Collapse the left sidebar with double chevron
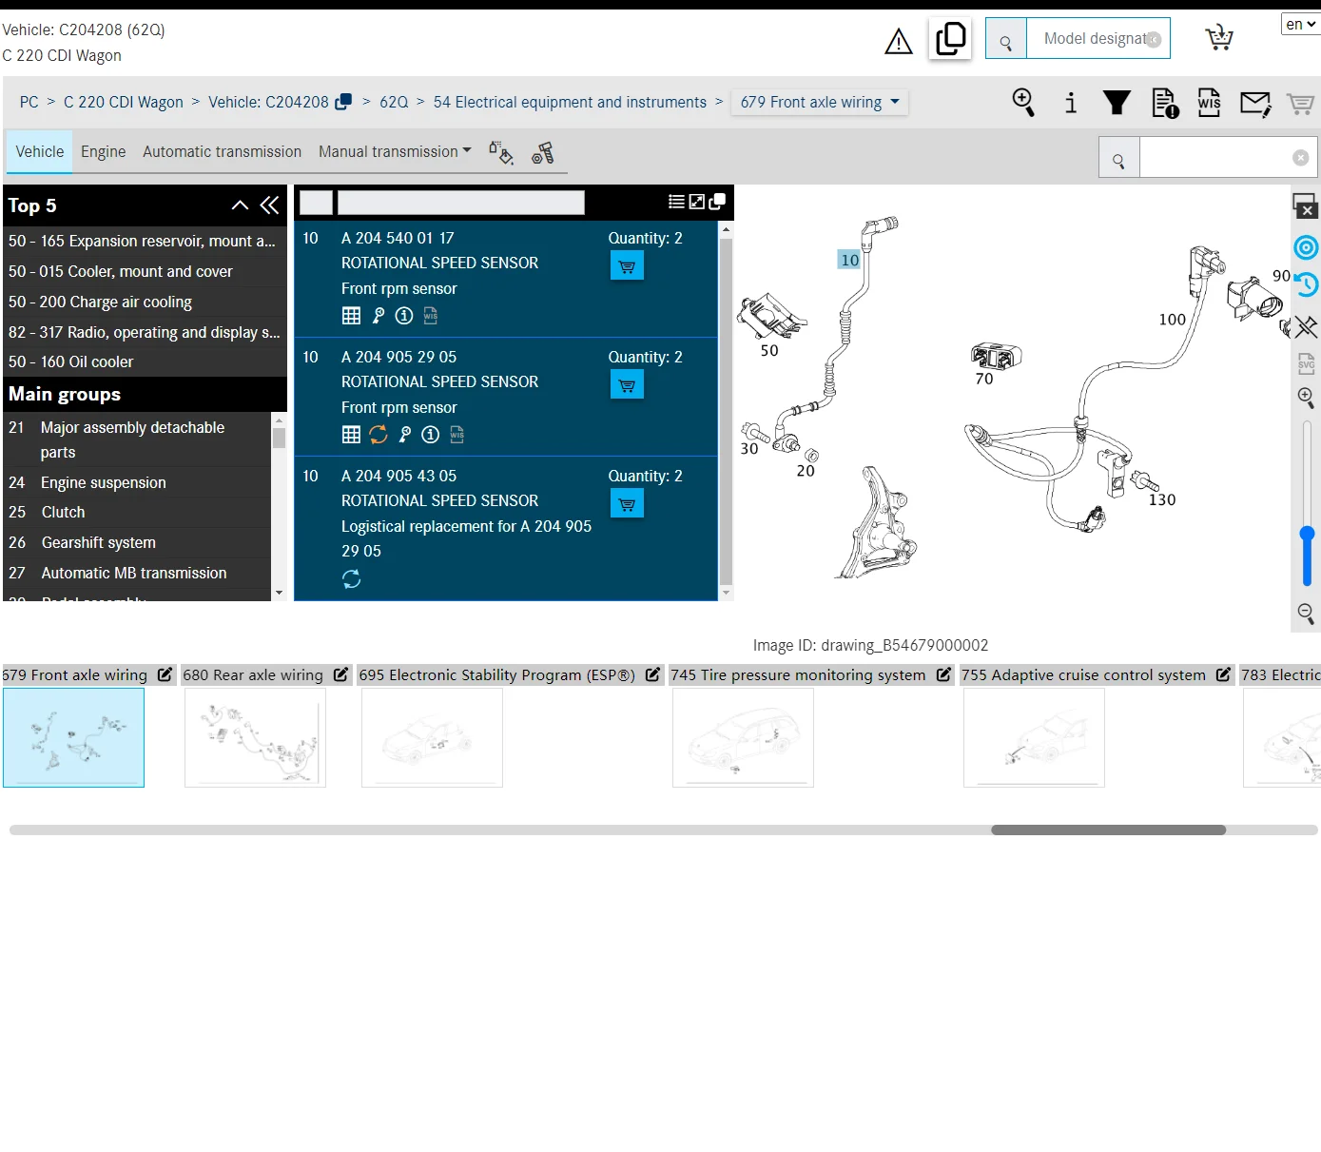Screen dimensions: 1321x1152 coord(270,205)
